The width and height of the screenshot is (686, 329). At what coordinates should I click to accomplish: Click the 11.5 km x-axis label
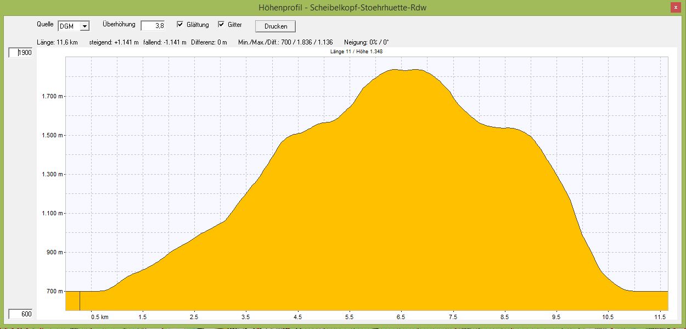coord(659,317)
